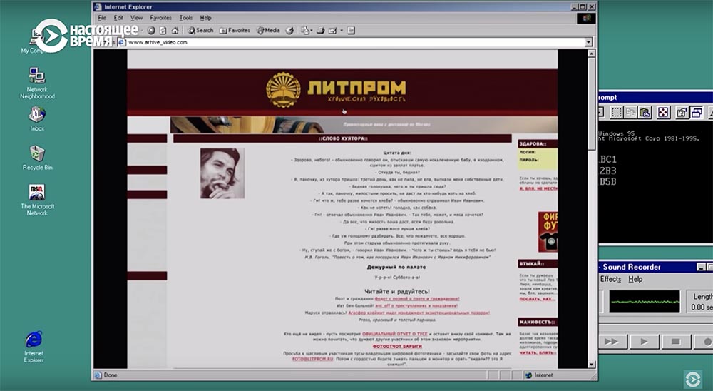Screen dimensions: 713x391
Task: Open the Media pane from toolbar
Action: pyautogui.click(x=269, y=31)
